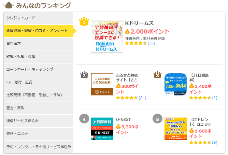Click the みんなのランキング bag icon
Viewport: 228px width, 155px height.
7,5
